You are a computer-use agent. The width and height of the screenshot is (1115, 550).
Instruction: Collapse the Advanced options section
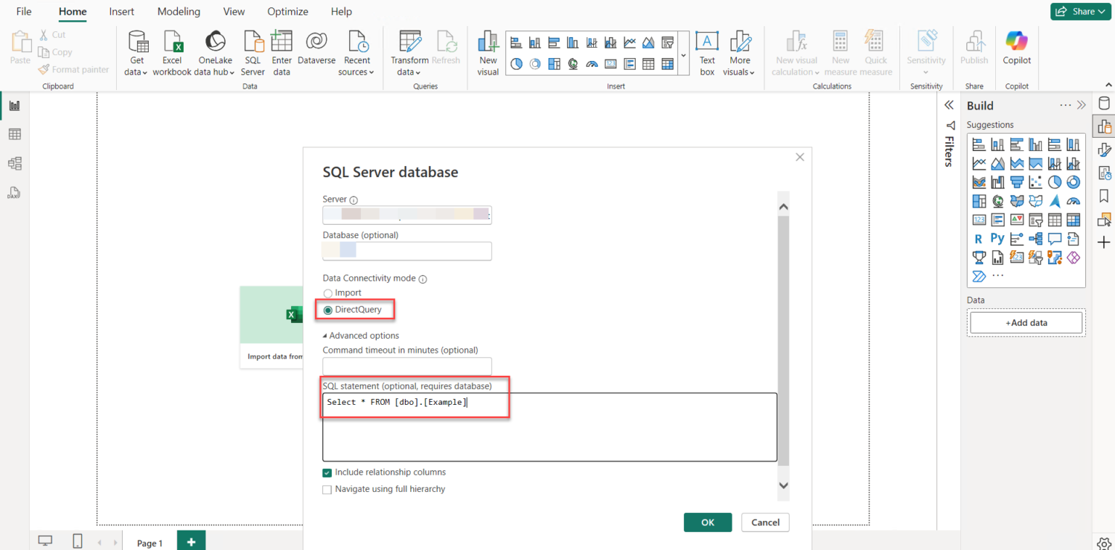[x=360, y=335]
